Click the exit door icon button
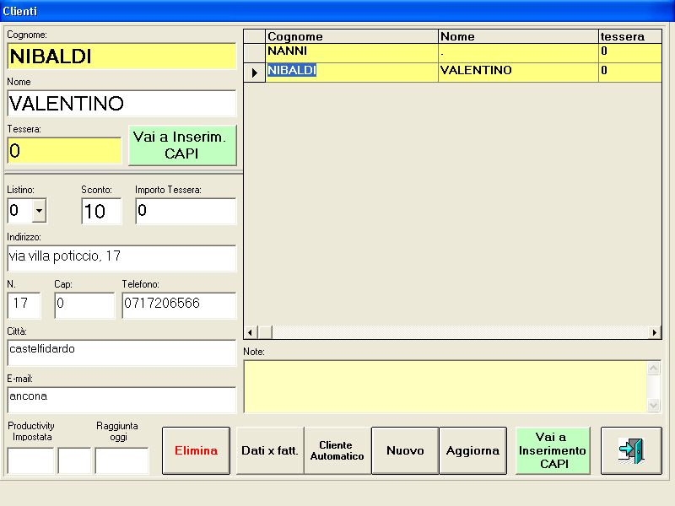 631,450
